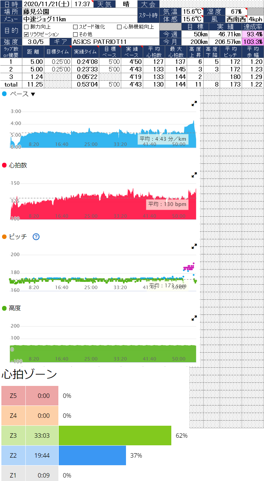Tick the 心肺機能向上 checkbox
Viewport: 264px width, 481px height.
pos(119,27)
